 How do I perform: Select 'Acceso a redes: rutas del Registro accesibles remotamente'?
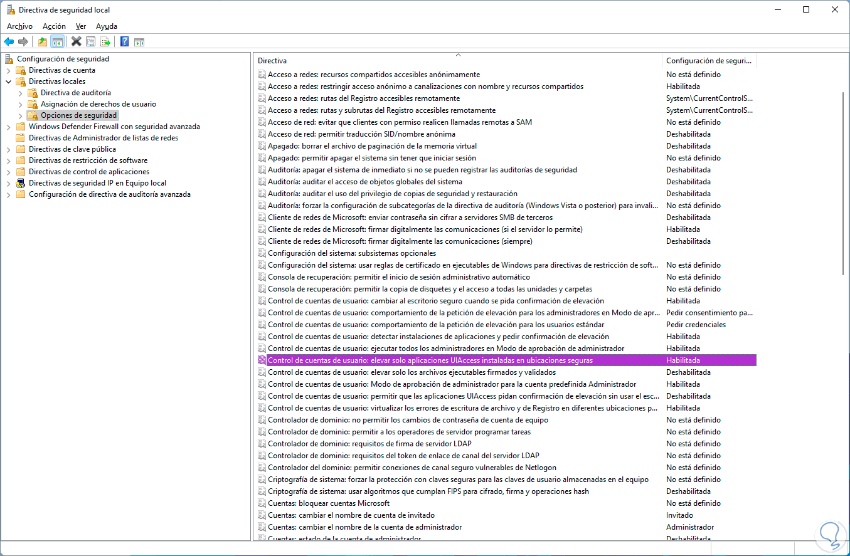pos(364,98)
